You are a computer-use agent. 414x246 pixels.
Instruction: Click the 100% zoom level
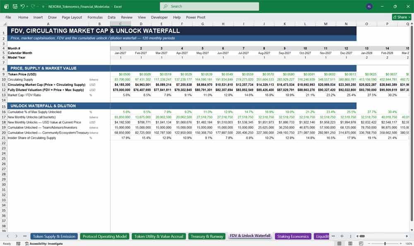tap(409, 244)
